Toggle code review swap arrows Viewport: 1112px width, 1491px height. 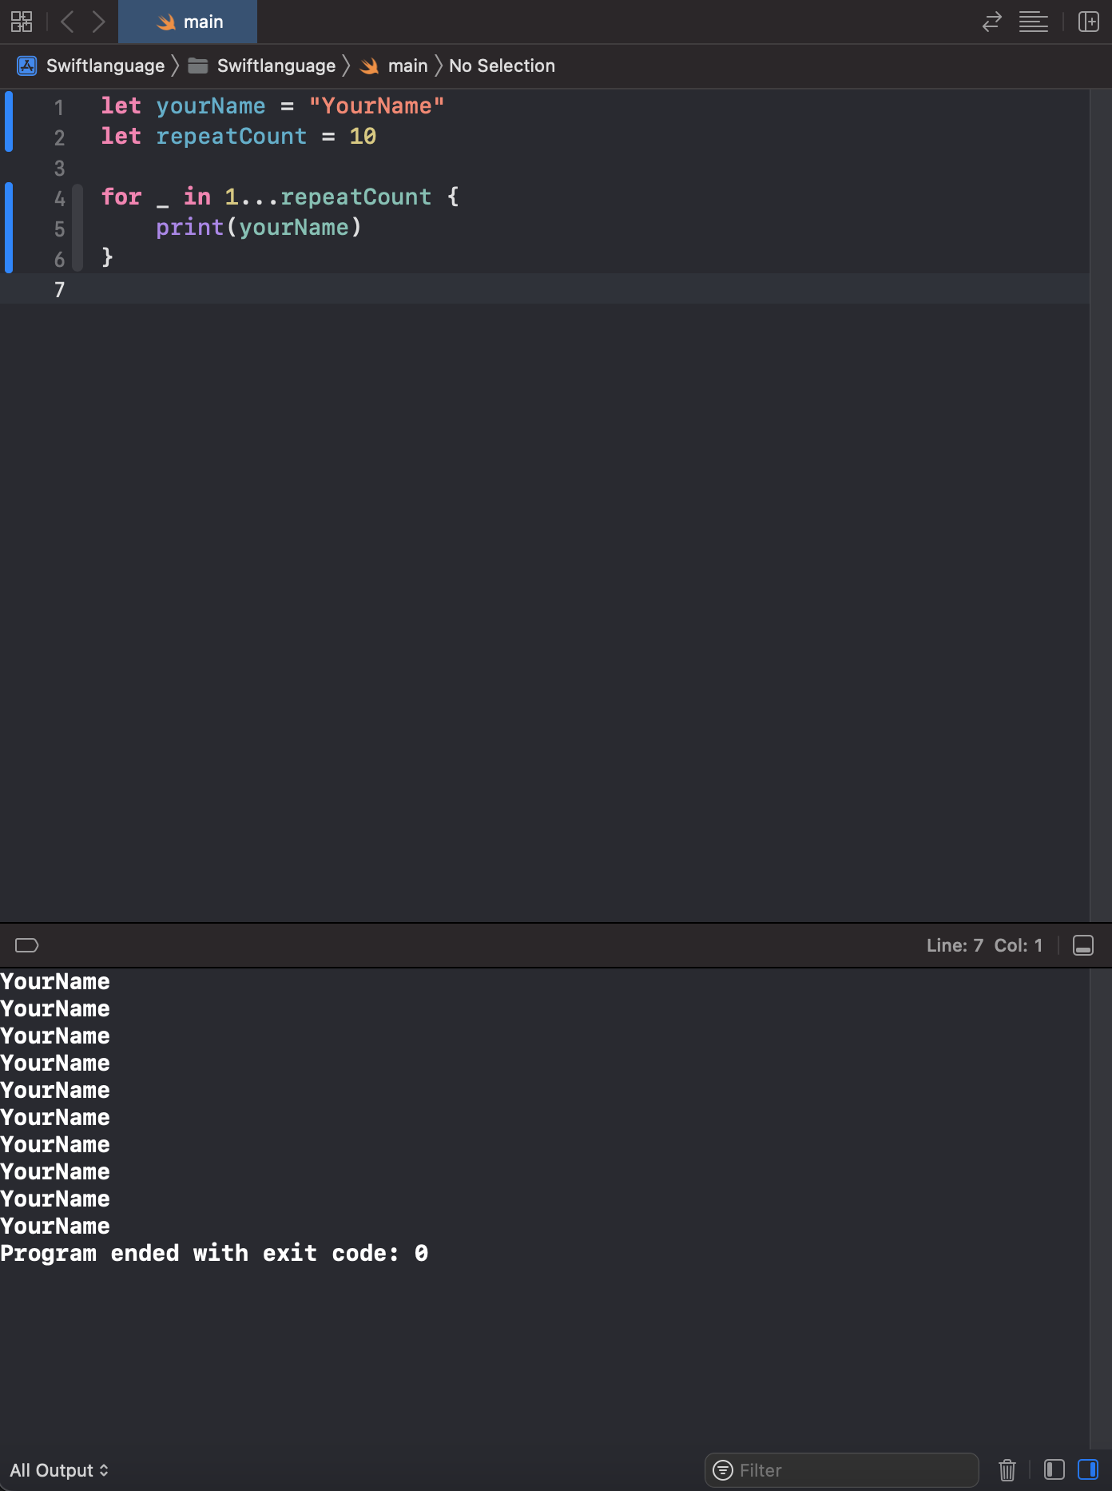(991, 22)
